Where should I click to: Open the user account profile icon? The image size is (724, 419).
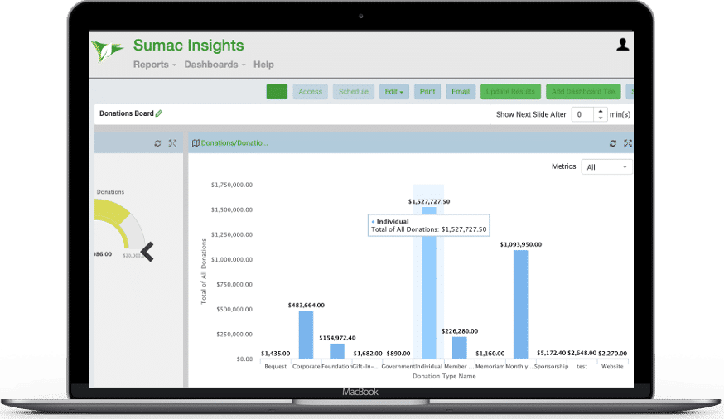click(x=622, y=44)
